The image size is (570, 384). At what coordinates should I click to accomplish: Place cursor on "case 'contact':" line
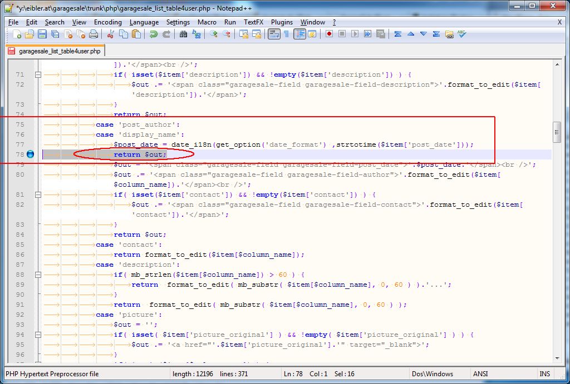pos(129,245)
